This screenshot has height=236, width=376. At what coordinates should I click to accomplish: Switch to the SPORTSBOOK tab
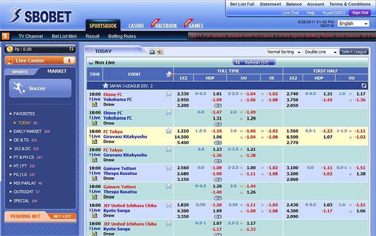pos(103,25)
